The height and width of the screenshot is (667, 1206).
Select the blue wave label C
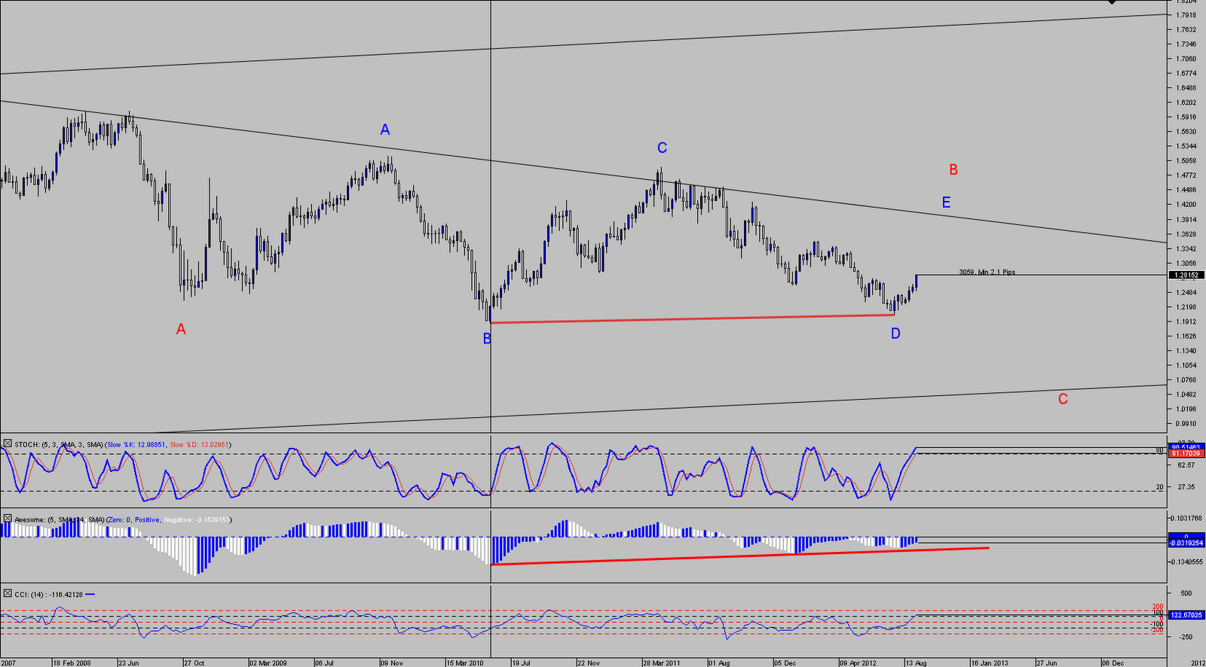tap(663, 148)
